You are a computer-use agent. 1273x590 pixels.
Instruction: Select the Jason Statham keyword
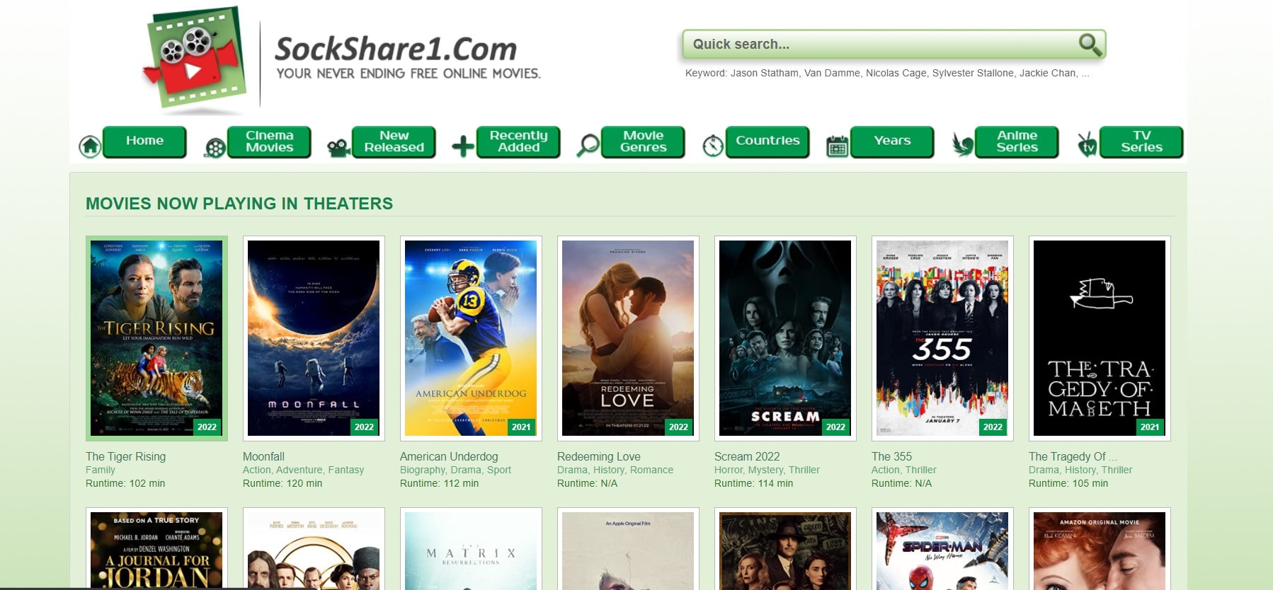tap(765, 73)
